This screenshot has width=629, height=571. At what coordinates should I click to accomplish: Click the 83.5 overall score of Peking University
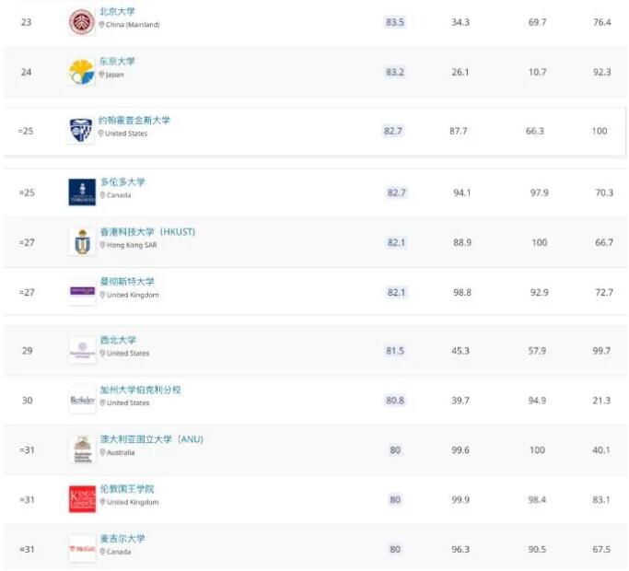pyautogui.click(x=395, y=22)
